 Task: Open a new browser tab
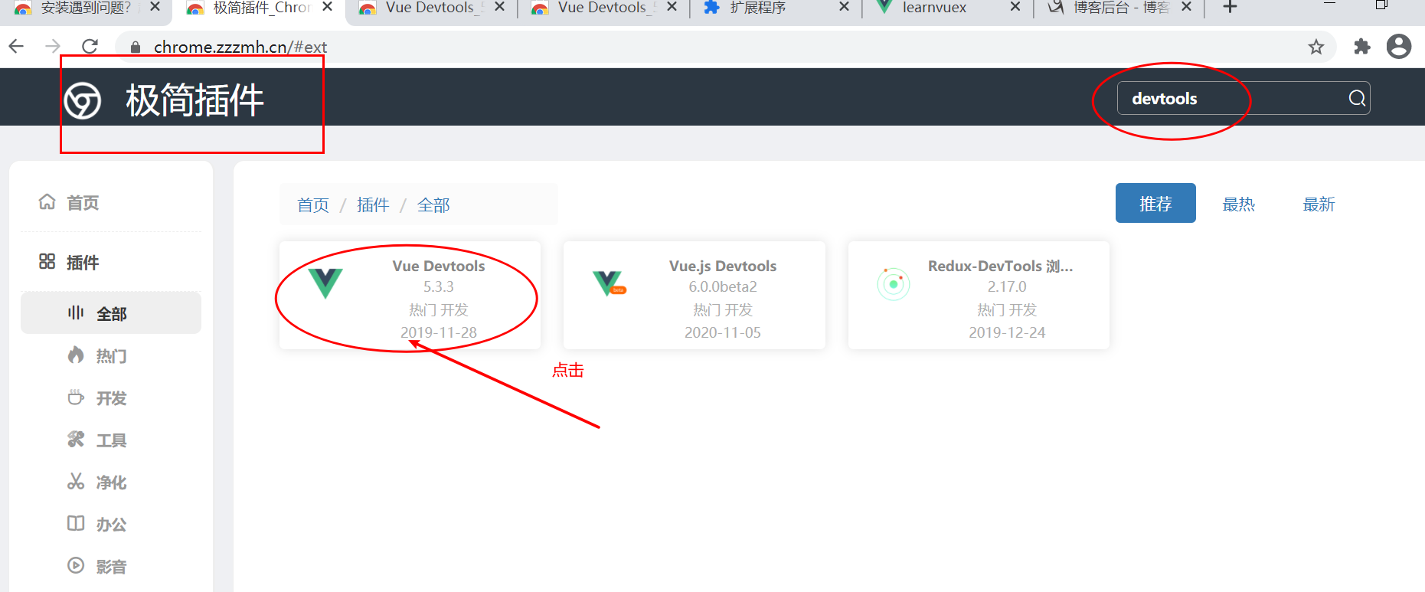1231,7
